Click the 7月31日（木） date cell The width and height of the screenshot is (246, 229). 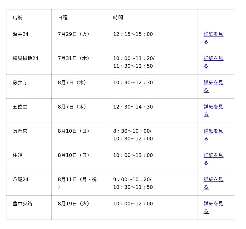point(74,59)
